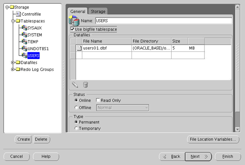Click the File Name column header
245x165 pixels.
pos(107,41)
